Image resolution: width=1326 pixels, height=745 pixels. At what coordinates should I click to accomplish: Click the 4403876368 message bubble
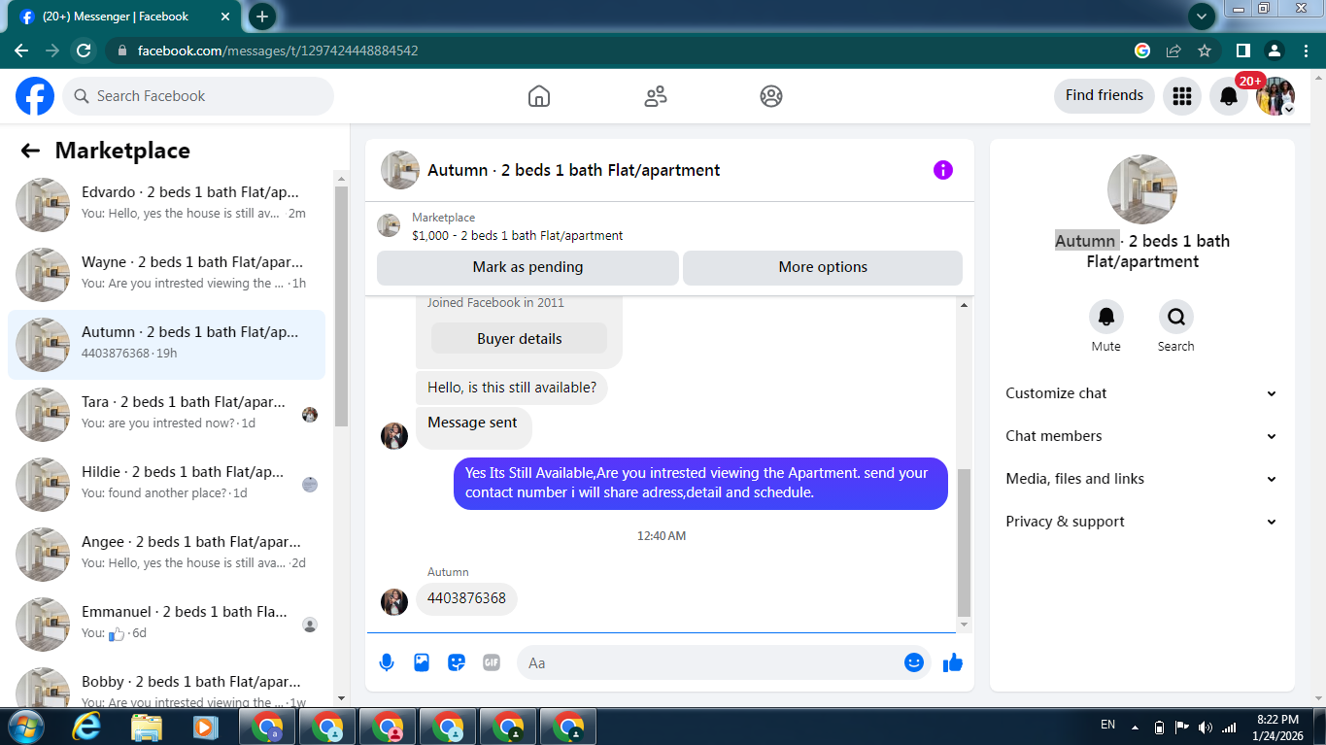(466, 599)
